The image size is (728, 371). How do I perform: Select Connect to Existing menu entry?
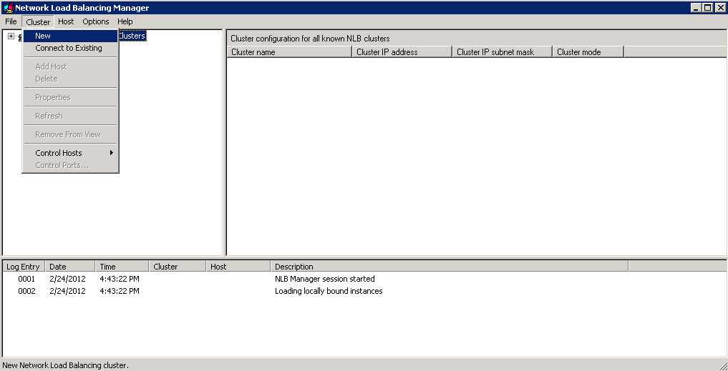[70, 48]
